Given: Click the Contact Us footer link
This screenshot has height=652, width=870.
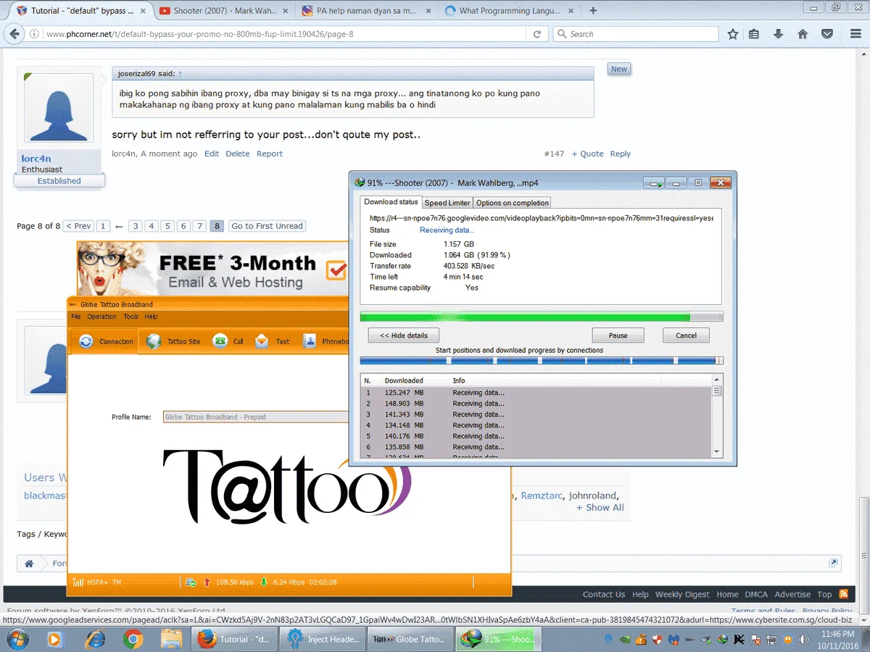Looking at the screenshot, I should tap(603, 594).
